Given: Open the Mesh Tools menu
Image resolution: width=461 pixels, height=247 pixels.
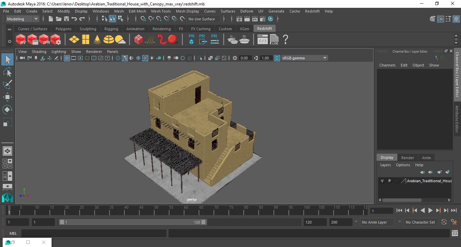Looking at the screenshot, I should pos(161,11).
